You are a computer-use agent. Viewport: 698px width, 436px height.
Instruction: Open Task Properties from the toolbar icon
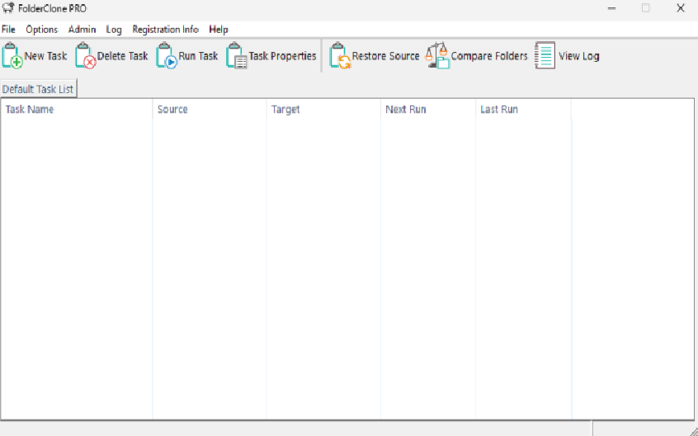pos(236,55)
